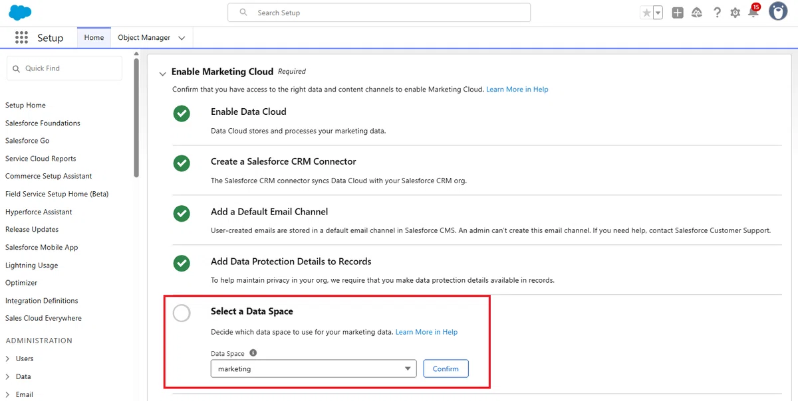Open Salesforce Mobile App in sidebar

[x=41, y=247]
